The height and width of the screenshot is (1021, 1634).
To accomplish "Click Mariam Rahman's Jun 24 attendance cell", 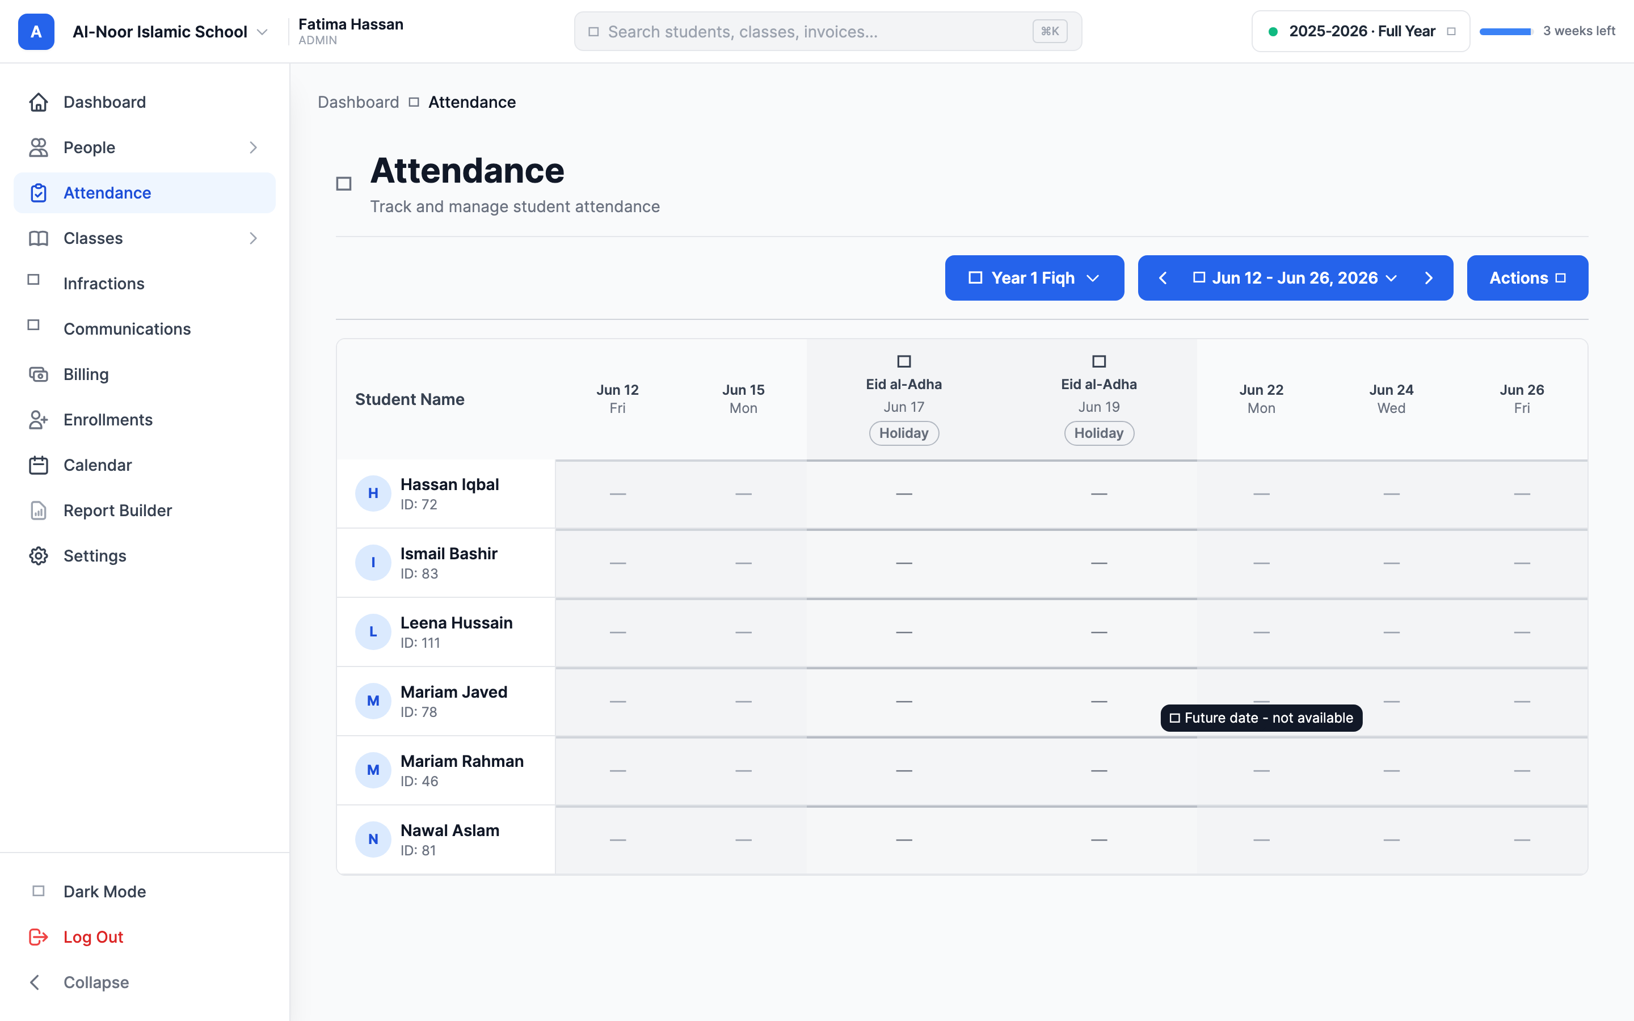I will (x=1392, y=771).
